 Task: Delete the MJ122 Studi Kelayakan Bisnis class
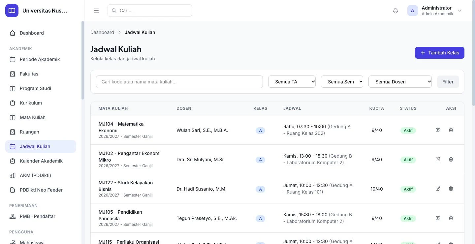coord(451,189)
